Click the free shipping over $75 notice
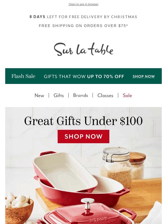The height and width of the screenshot is (224, 167). tap(83, 26)
